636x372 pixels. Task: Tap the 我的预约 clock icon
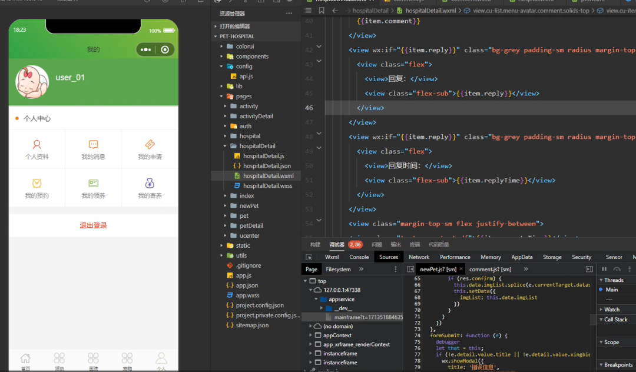[37, 183]
